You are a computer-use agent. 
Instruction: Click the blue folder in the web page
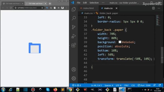point(35,48)
